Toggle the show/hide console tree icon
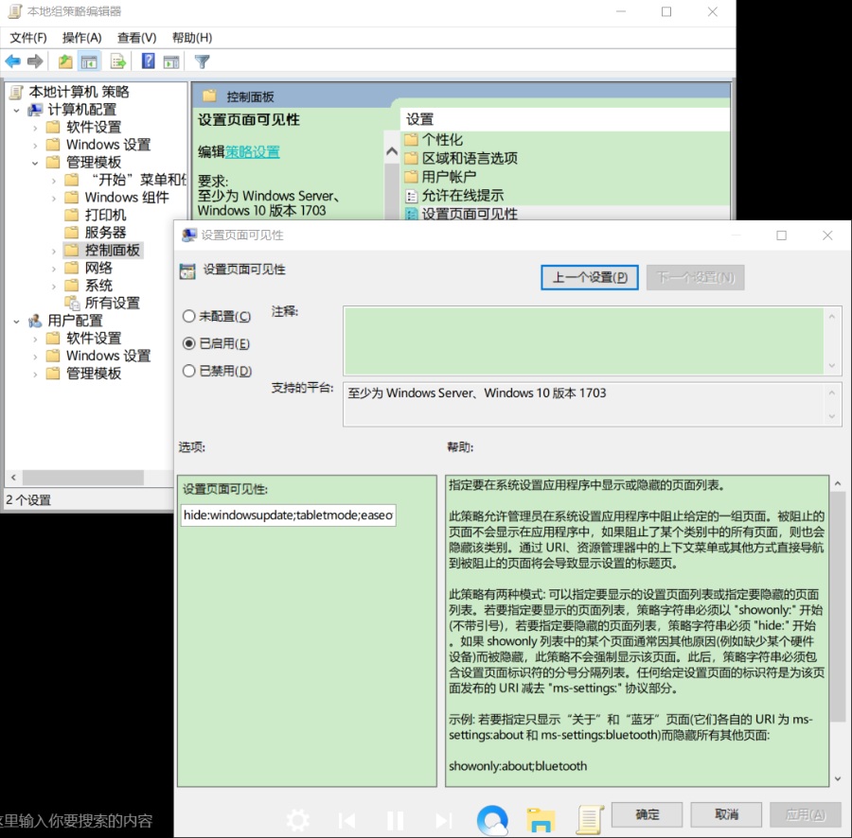This screenshot has width=852, height=838. tap(89, 61)
